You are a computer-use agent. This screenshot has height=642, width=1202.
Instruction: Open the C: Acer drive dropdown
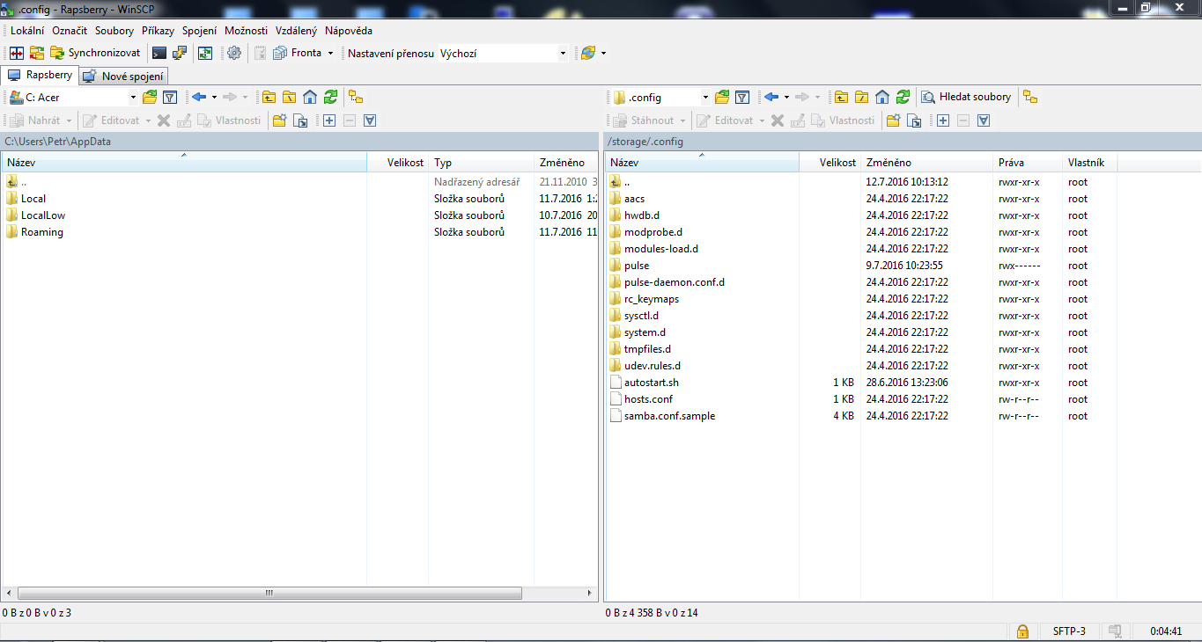133,98
